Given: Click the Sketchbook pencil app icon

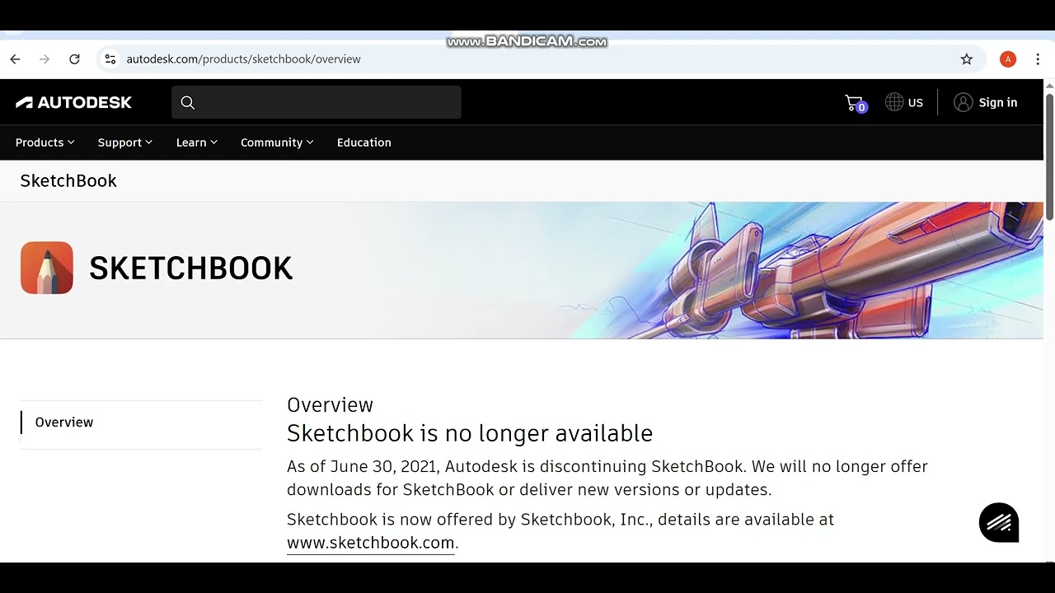Looking at the screenshot, I should 47,268.
